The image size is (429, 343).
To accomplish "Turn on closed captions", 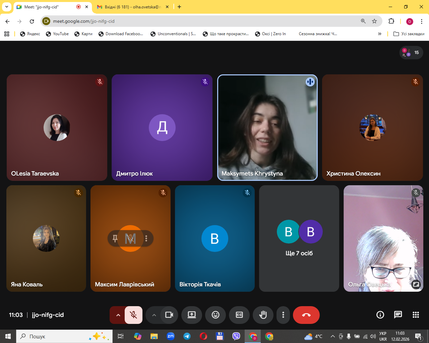I will click(x=239, y=315).
